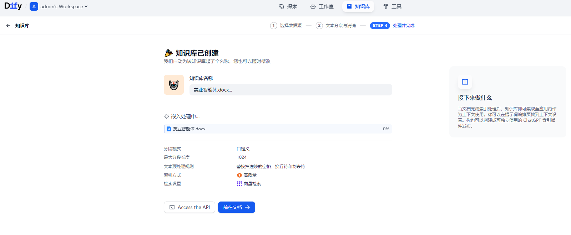Click the 高质量 index method icon

[x=239, y=175]
